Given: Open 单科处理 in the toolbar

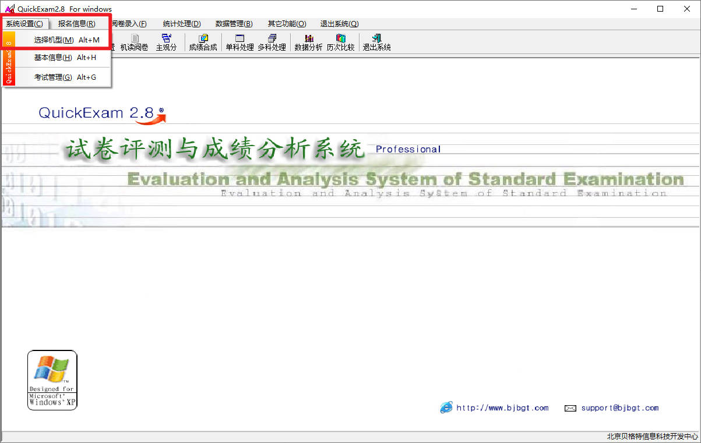Looking at the screenshot, I should click(x=239, y=42).
